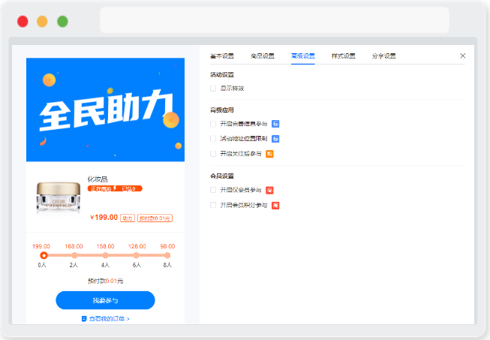Viewport: 490px width, 340px height.
Task: Click the 预付款0.01元 text above the button
Action: (x=105, y=281)
